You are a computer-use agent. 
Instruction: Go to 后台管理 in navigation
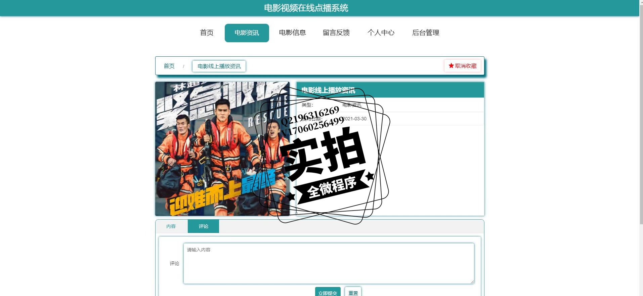pyautogui.click(x=426, y=33)
